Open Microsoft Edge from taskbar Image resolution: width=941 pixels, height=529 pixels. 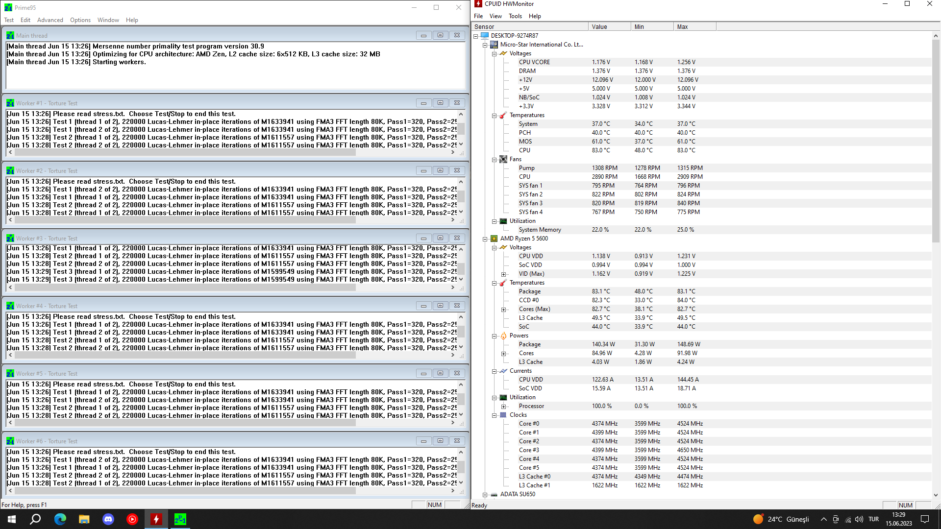pos(60,519)
